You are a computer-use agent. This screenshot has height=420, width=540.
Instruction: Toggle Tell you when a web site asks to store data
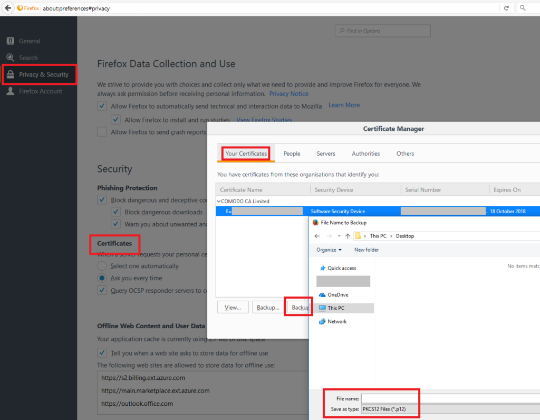click(x=102, y=353)
